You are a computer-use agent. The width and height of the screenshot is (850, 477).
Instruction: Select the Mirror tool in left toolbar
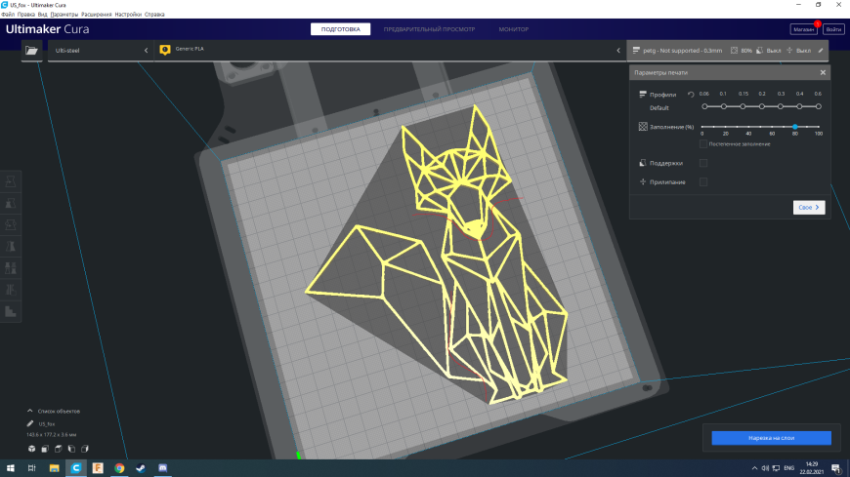click(x=11, y=247)
